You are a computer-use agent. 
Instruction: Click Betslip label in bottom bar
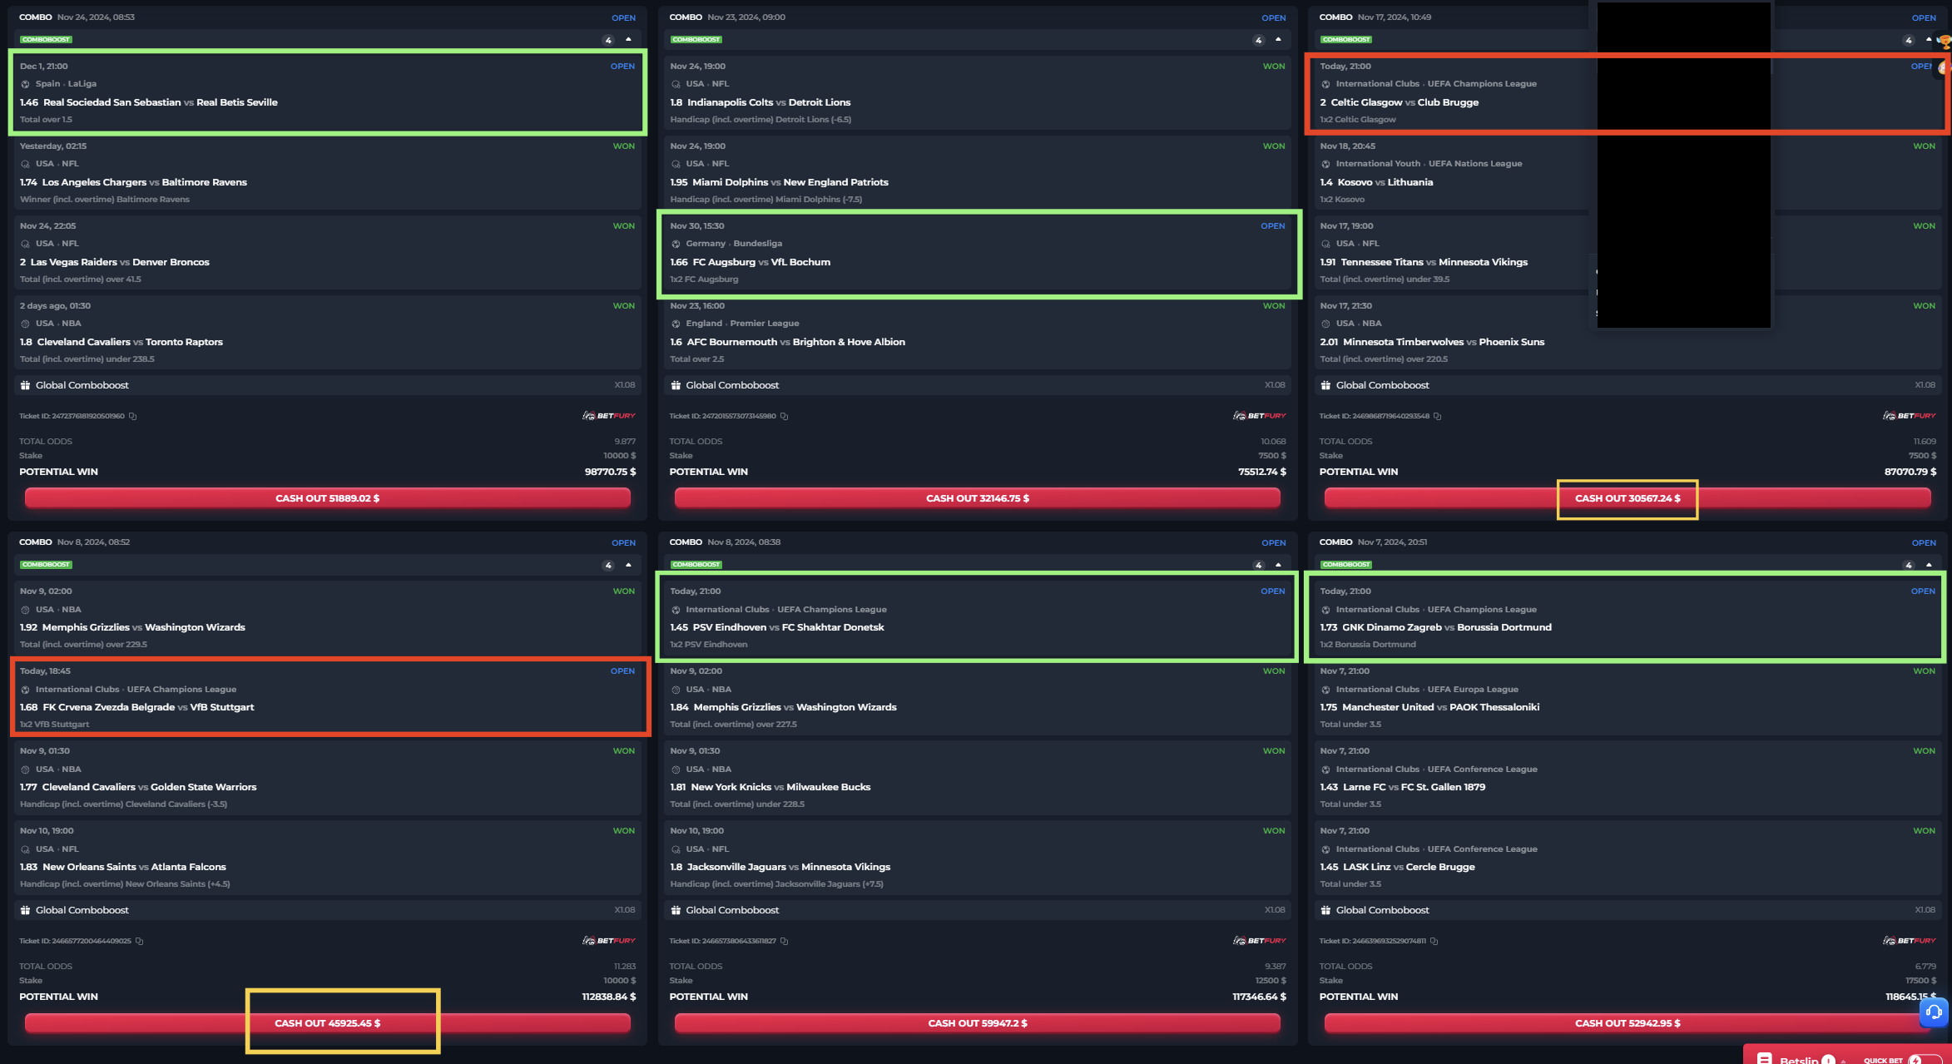click(x=1799, y=1060)
